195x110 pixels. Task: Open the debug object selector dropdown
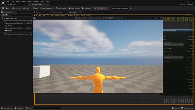point(120,8)
